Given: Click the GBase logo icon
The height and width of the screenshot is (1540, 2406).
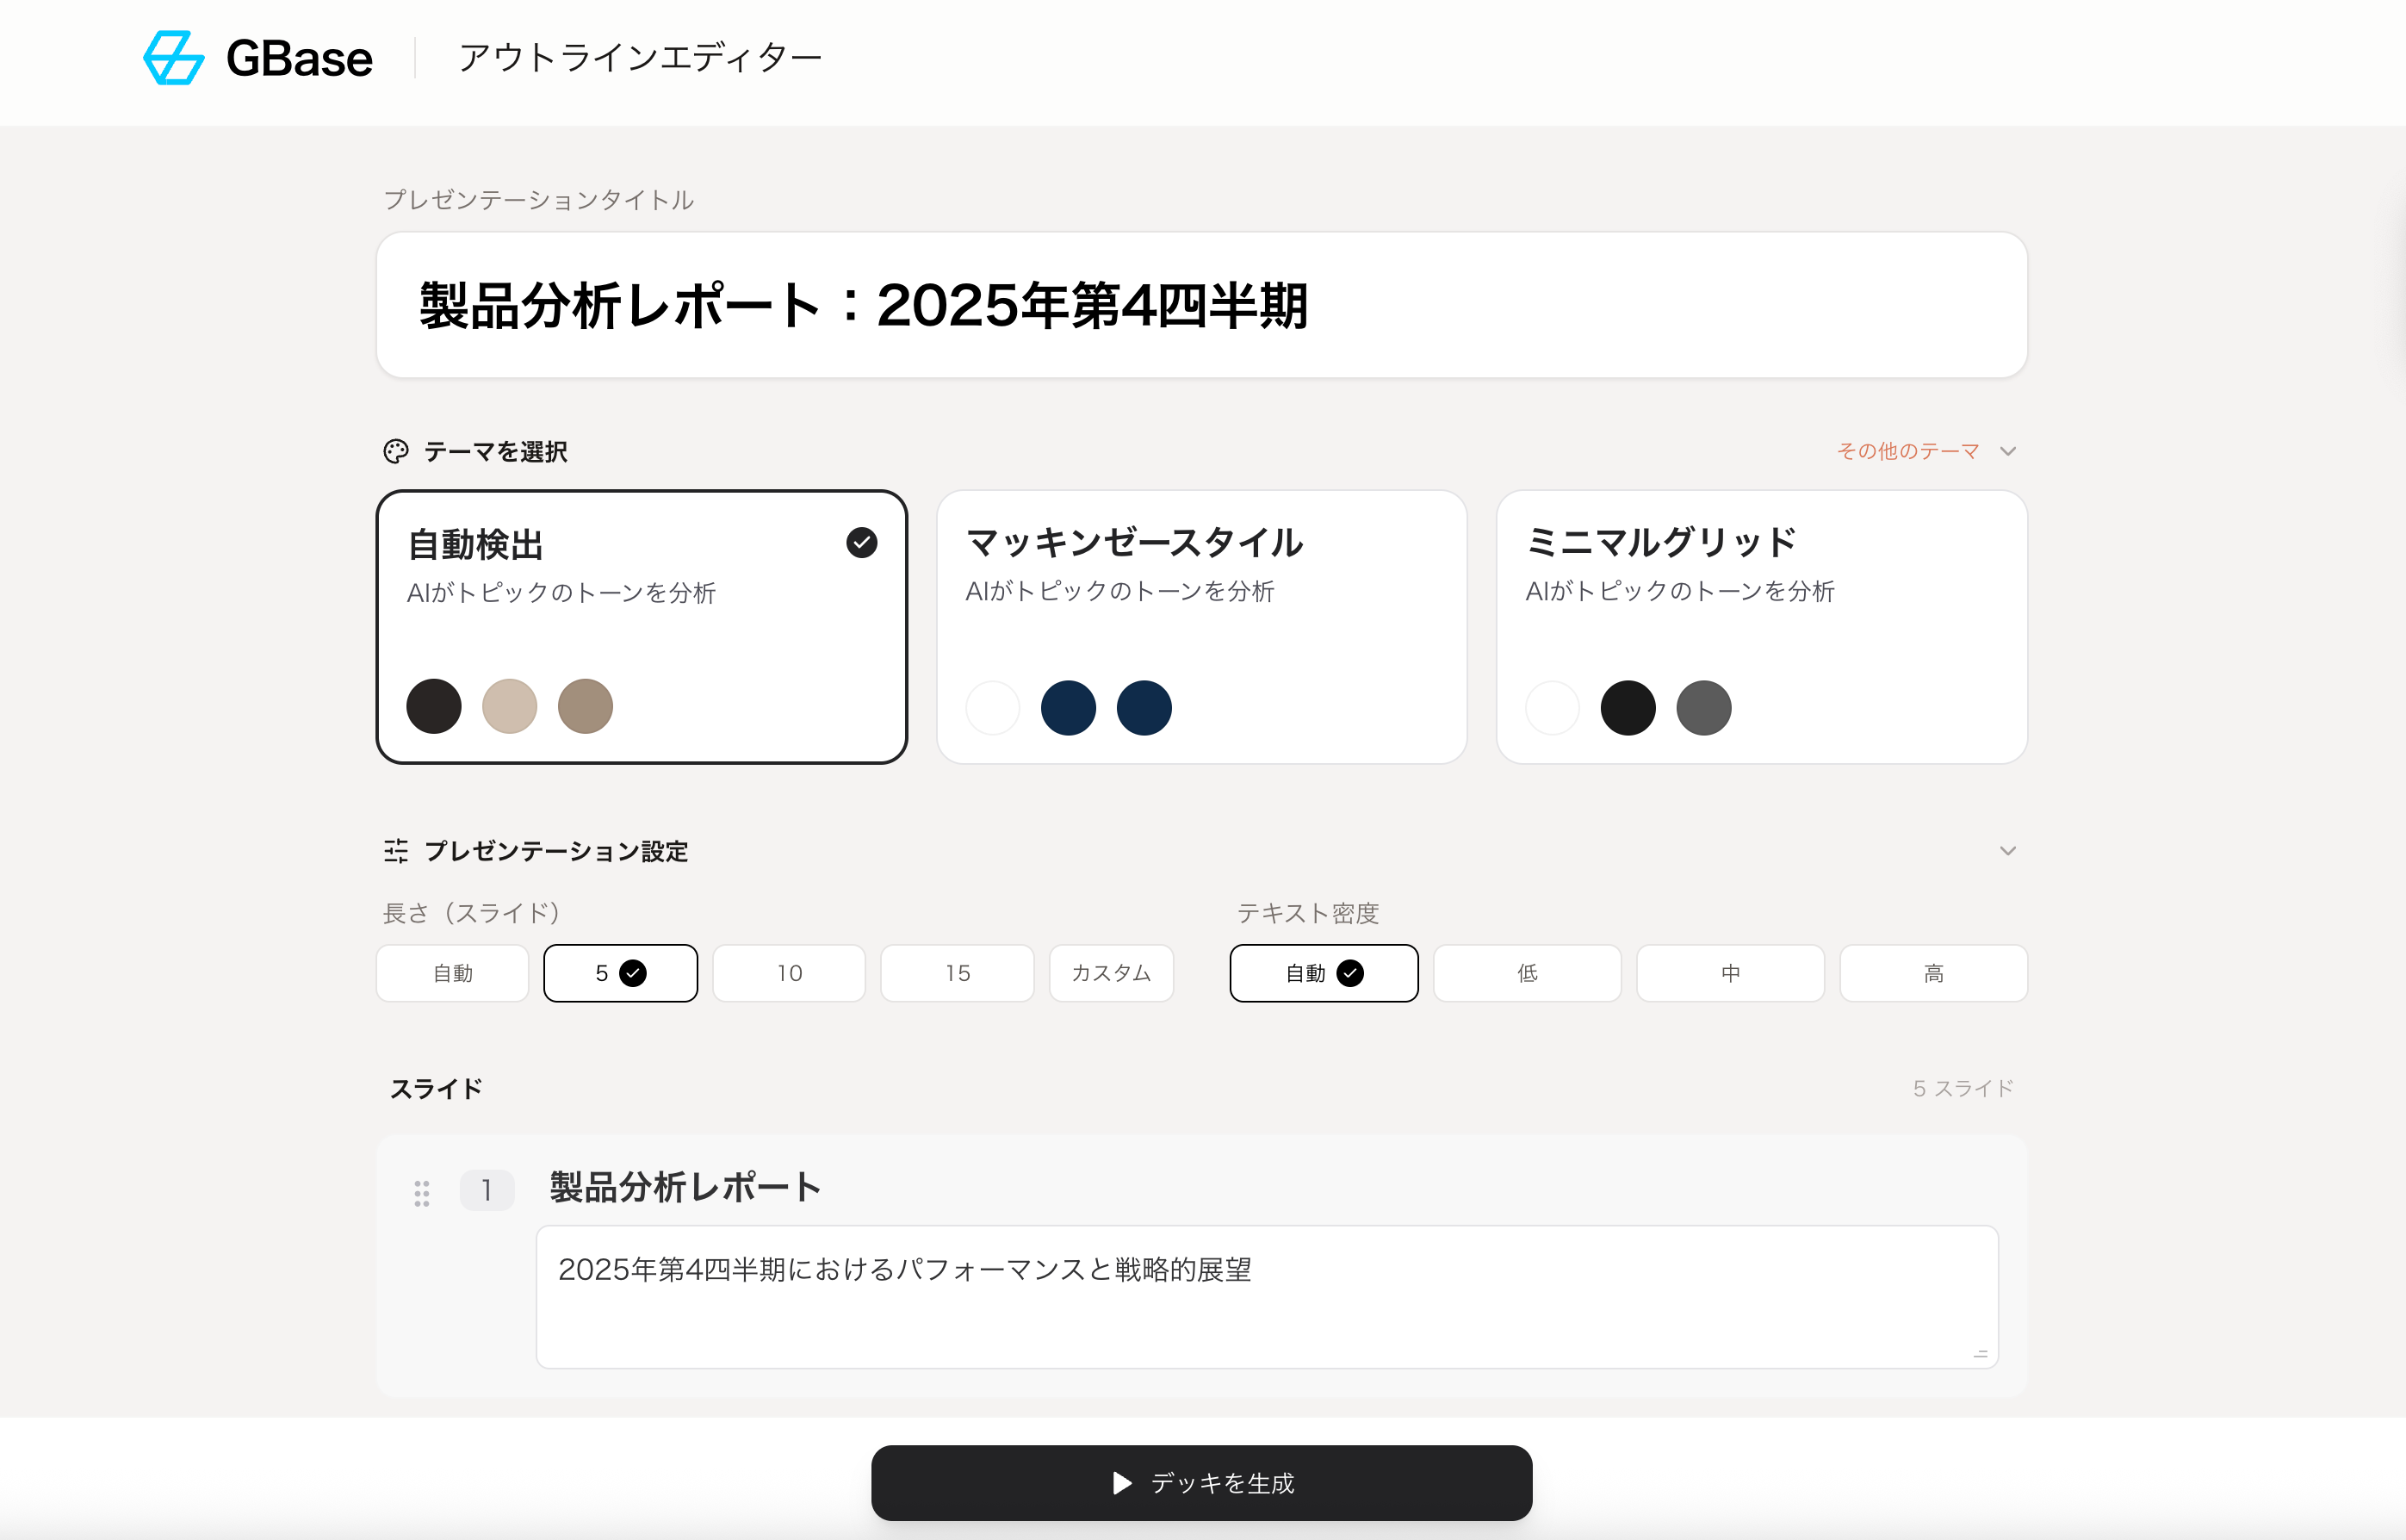Looking at the screenshot, I should [x=174, y=58].
